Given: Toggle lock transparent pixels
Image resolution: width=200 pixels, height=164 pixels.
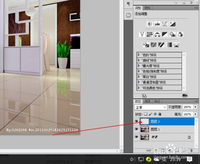Looking at the screenshot, I should pos(146,114).
